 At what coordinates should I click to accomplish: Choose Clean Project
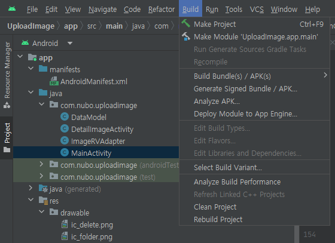click(254, 207)
